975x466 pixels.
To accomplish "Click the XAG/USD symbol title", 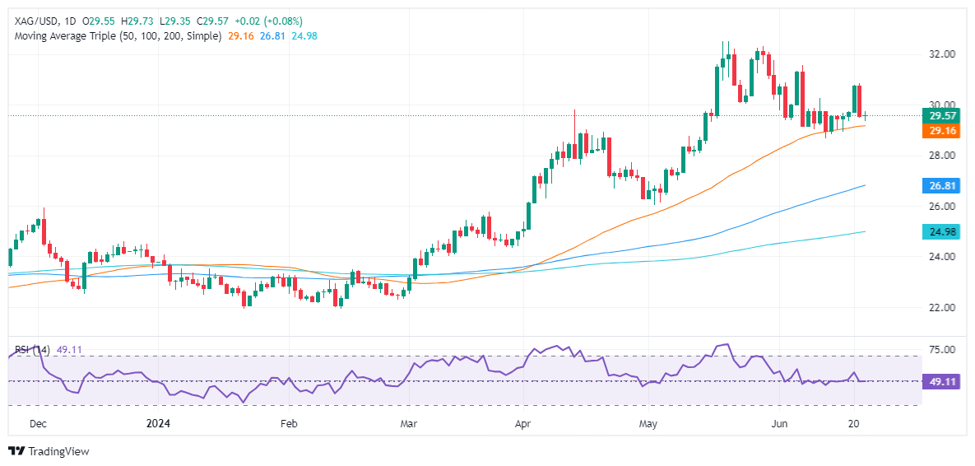I will 32,21.
